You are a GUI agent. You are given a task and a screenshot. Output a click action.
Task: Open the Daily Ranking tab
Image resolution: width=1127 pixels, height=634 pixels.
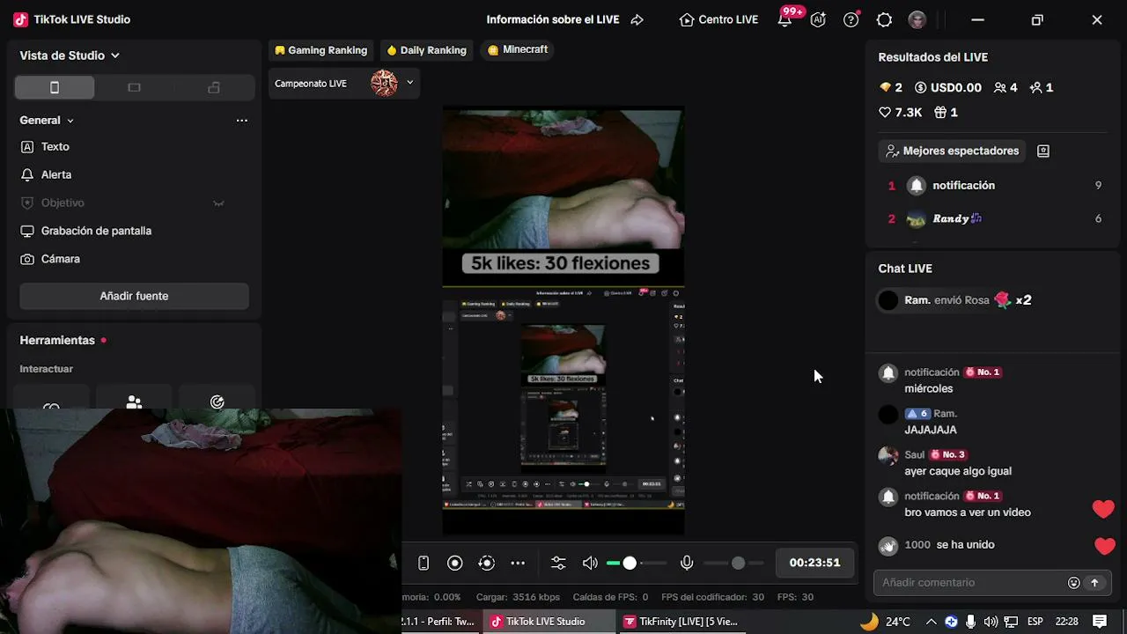[427, 50]
